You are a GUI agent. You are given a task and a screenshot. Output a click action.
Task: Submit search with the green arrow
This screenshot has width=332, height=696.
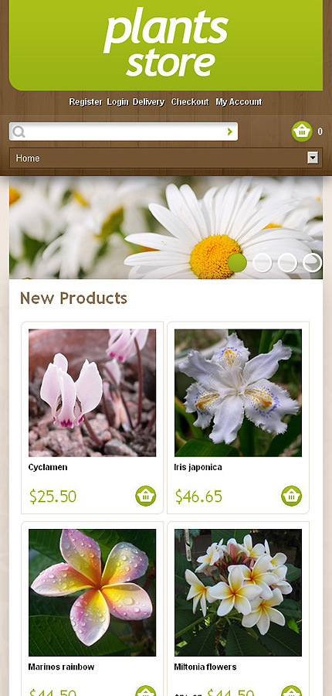[x=229, y=131]
